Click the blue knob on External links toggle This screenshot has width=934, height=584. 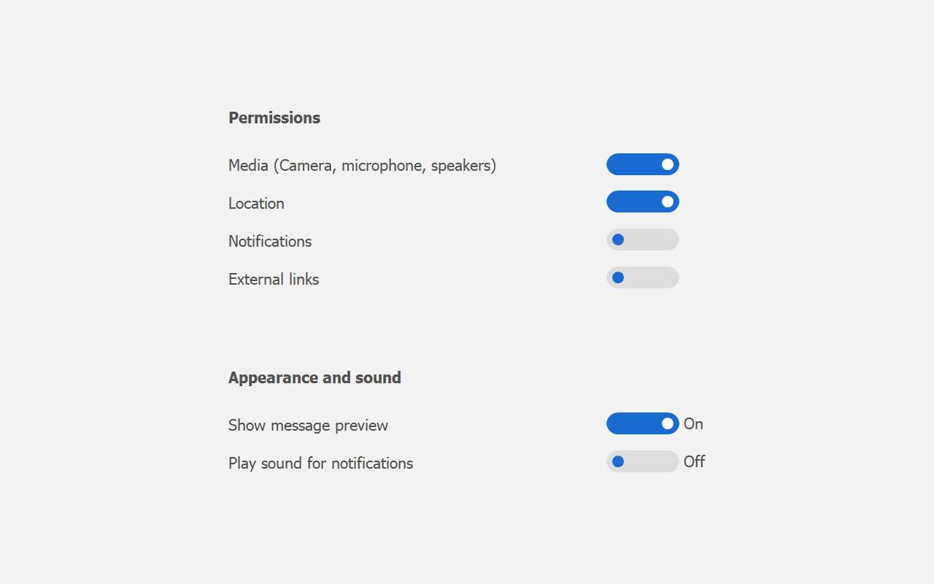[618, 277]
